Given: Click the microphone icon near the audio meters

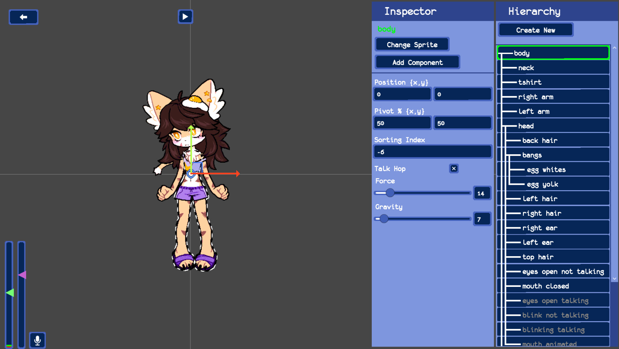Looking at the screenshot, I should [37, 340].
